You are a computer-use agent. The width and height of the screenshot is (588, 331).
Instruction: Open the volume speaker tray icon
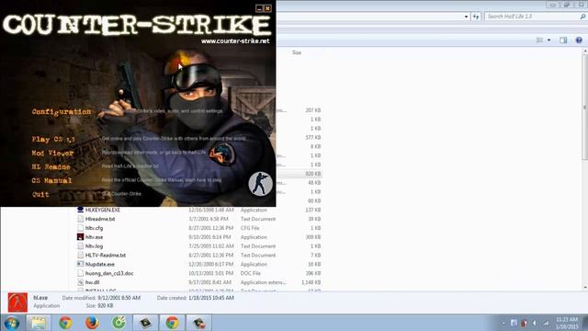(535, 323)
